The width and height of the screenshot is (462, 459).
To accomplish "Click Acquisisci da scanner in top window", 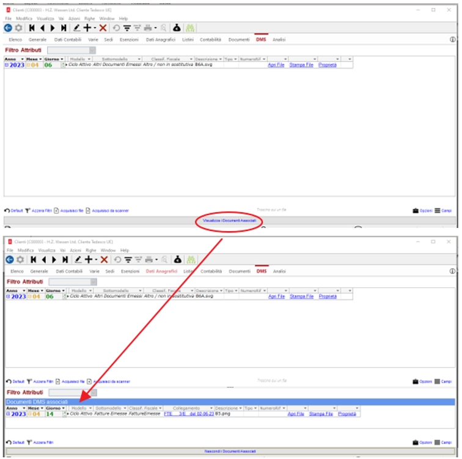I will [x=108, y=211].
